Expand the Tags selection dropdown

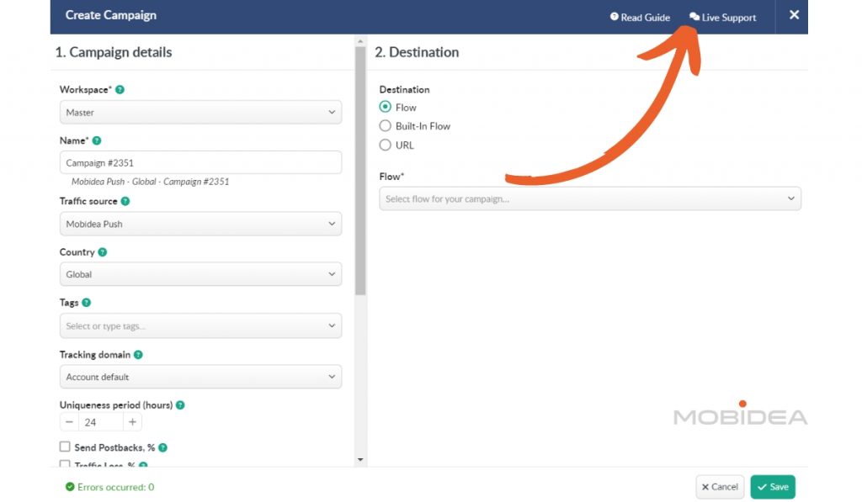[200, 325]
